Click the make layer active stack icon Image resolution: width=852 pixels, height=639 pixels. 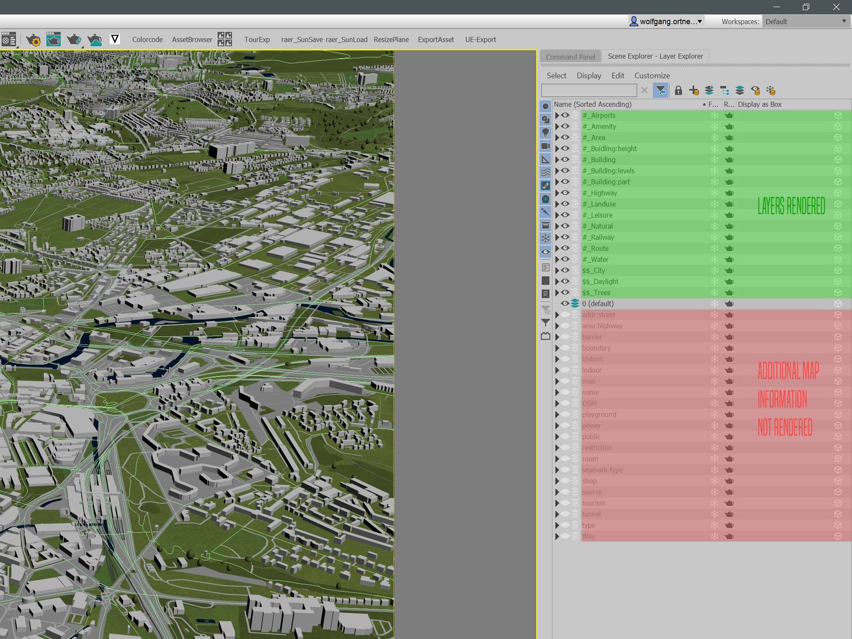pos(740,90)
